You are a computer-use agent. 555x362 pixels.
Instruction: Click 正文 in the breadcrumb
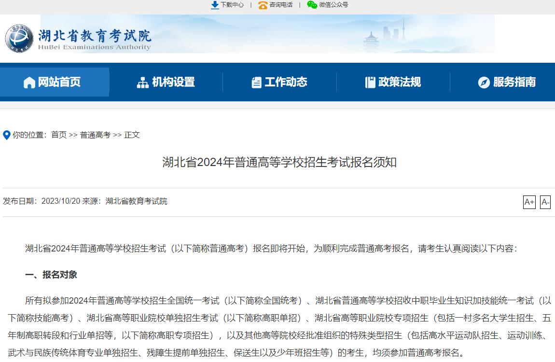tap(132, 135)
